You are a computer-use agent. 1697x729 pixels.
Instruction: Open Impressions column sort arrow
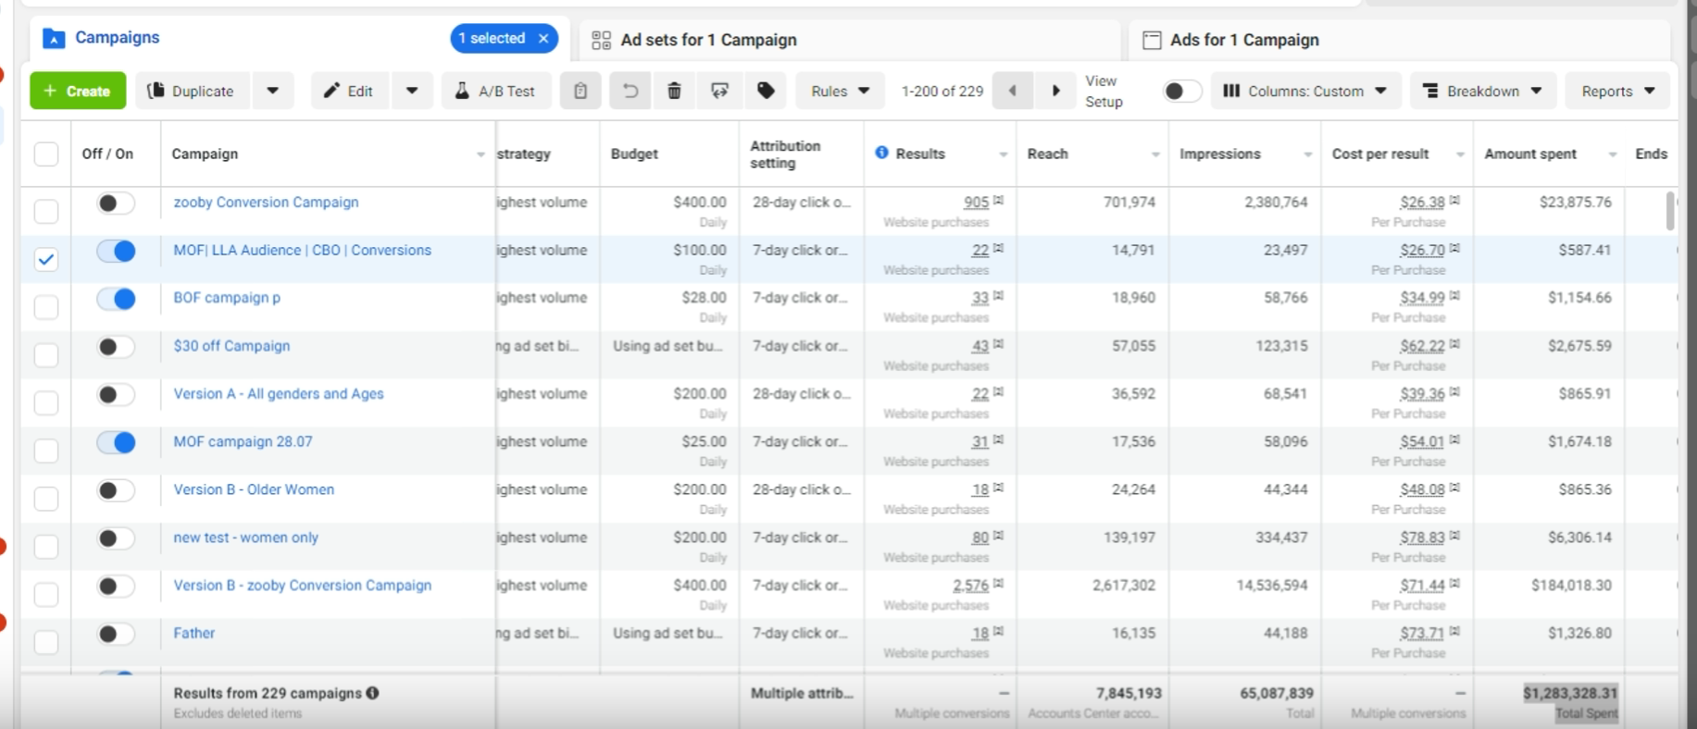click(x=1307, y=154)
